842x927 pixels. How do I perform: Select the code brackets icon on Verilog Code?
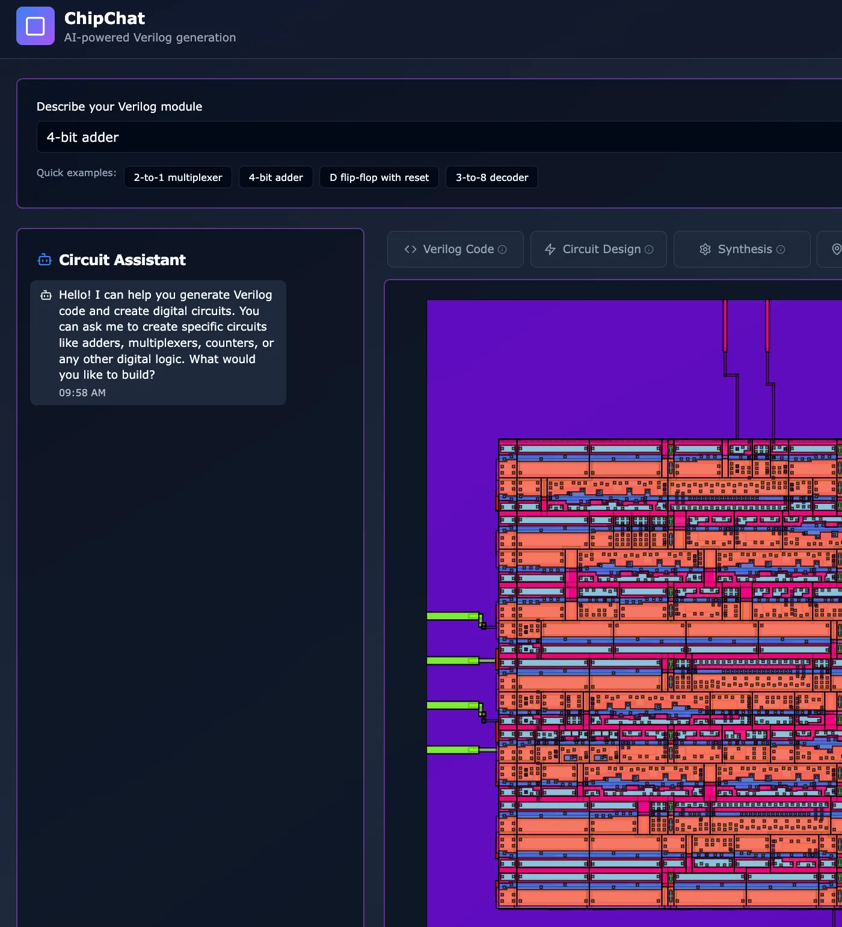click(x=411, y=249)
